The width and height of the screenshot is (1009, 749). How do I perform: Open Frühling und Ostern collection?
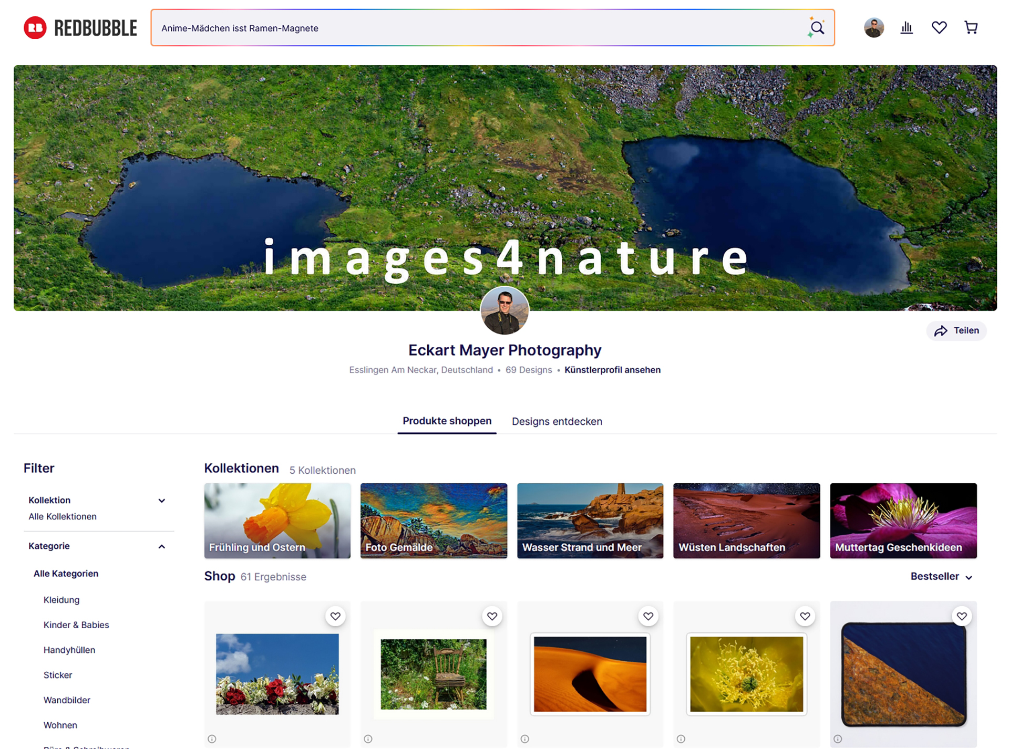point(277,521)
